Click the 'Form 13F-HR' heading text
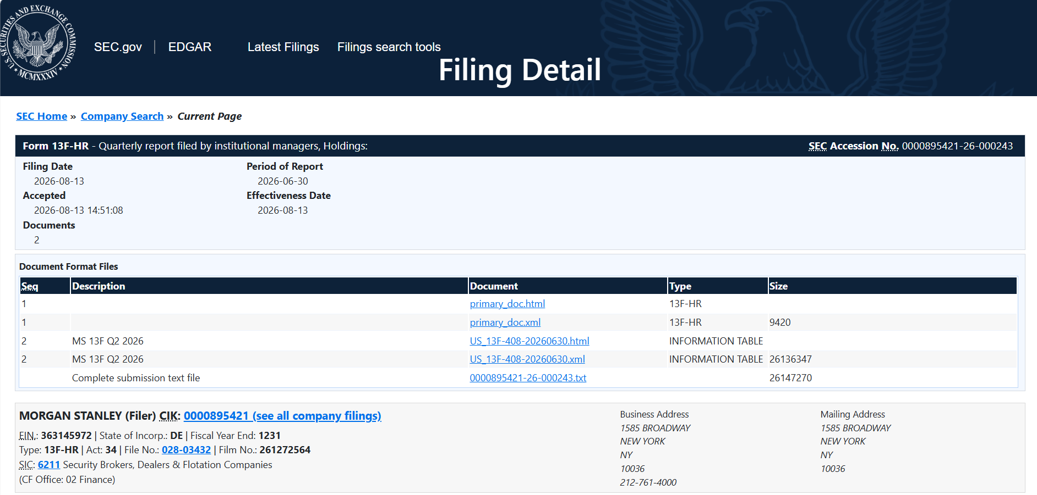The height and width of the screenshot is (495, 1037). [56, 146]
